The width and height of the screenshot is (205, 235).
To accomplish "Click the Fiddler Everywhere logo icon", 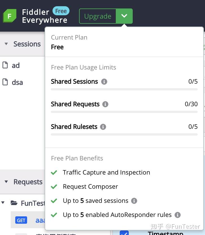I will coord(10,16).
